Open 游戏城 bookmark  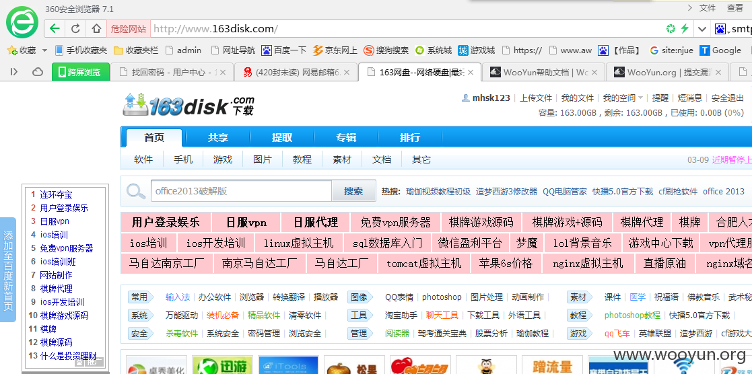tap(476, 50)
